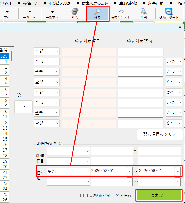Enable 上記検索パターンを保存 checkbox
The height and width of the screenshot is (203, 185).
(x=82, y=196)
